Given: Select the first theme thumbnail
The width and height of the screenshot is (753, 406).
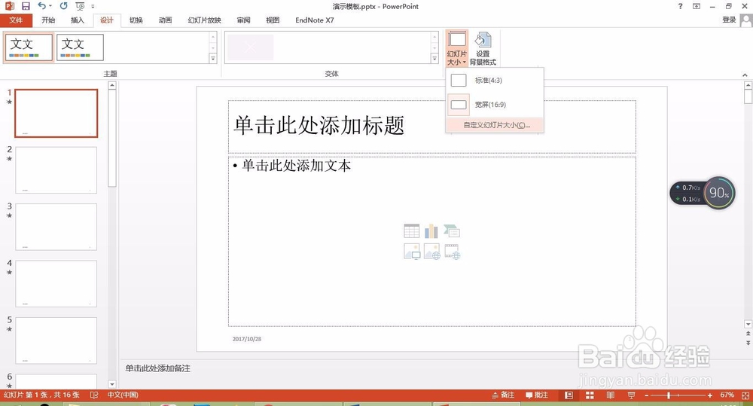Looking at the screenshot, I should point(29,47).
